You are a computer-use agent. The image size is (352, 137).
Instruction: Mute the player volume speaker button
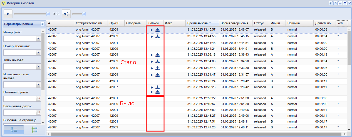pos(66,14)
